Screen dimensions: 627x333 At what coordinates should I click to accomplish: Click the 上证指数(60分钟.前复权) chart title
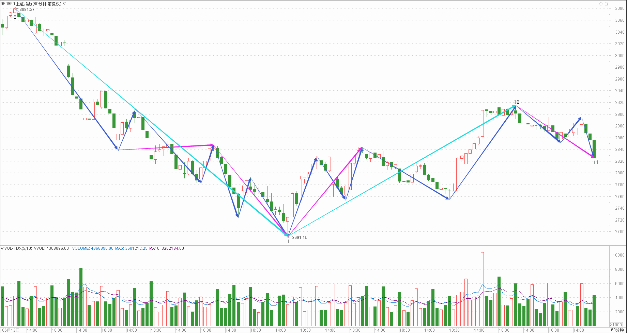(x=39, y=4)
